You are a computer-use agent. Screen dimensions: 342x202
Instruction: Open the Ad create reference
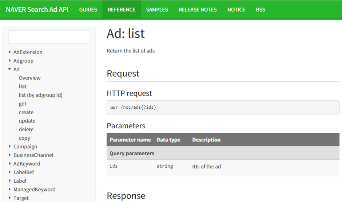[26, 112]
